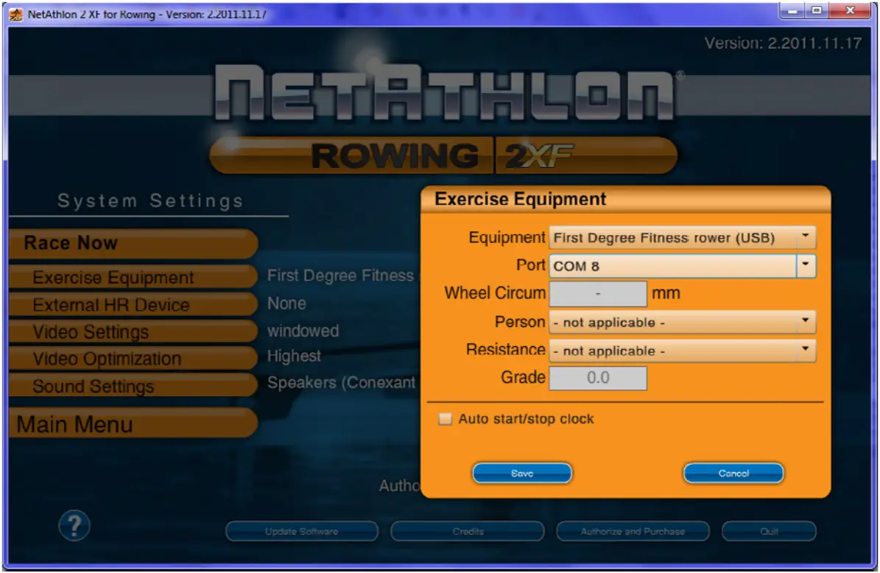The height and width of the screenshot is (573, 880).
Task: Click the 'None' HR device value
Action: [x=286, y=303]
